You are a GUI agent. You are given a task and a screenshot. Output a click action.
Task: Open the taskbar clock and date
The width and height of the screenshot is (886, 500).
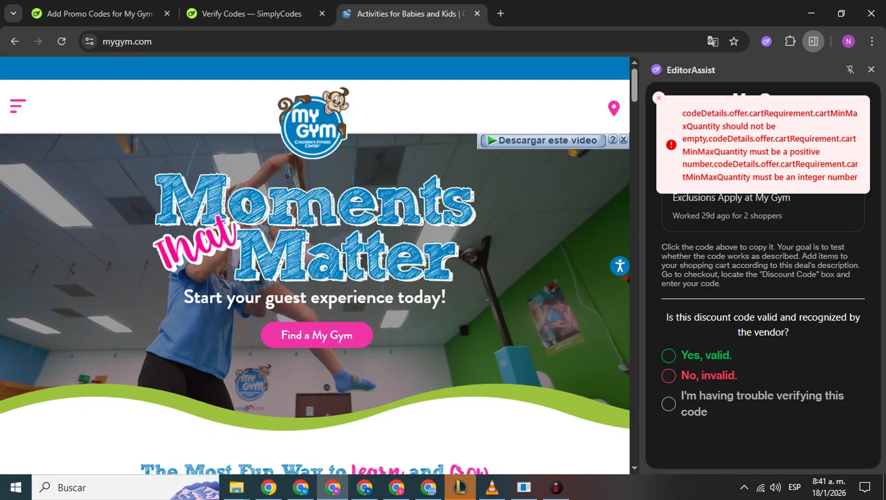[829, 488]
